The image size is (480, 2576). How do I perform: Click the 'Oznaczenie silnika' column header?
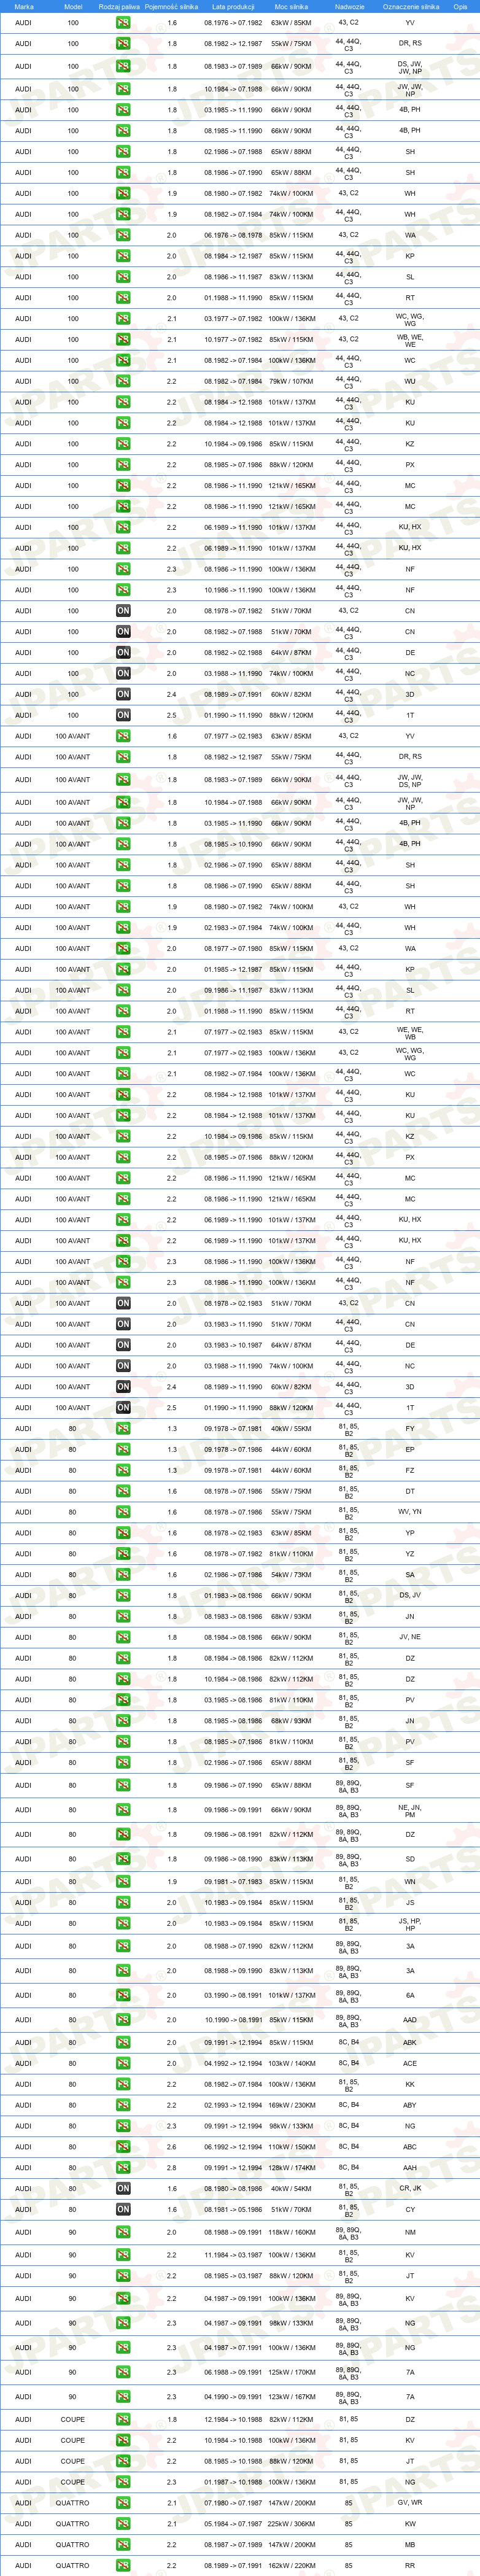411,6
